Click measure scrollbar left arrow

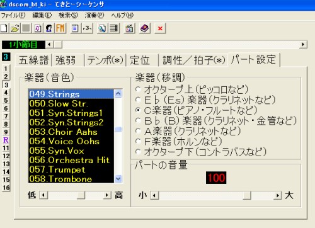[50, 45]
